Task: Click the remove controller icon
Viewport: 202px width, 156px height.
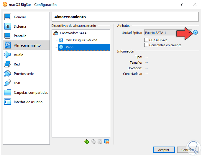Action: tap(93, 141)
